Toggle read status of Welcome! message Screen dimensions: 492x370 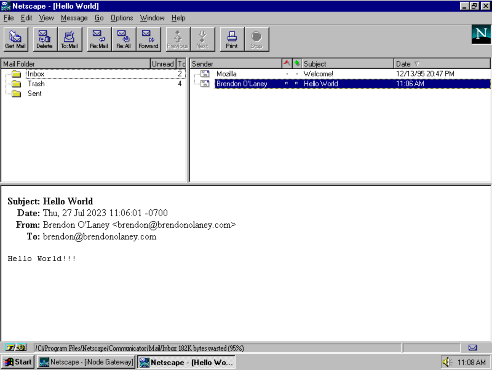(x=297, y=74)
